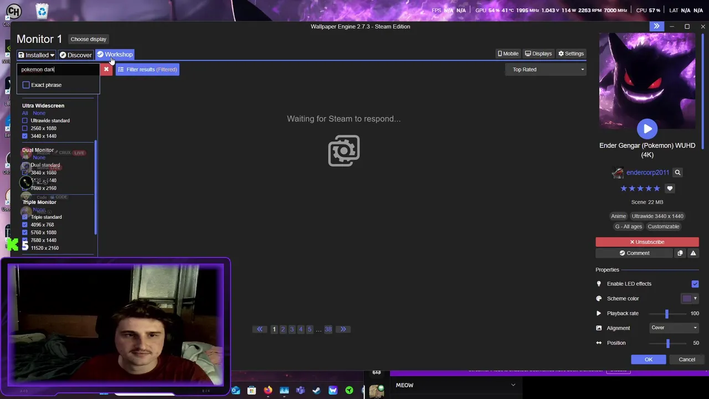Screen dimensions: 709x399
Task: Open Wallpaper Engine Settings
Action: click(x=571, y=54)
